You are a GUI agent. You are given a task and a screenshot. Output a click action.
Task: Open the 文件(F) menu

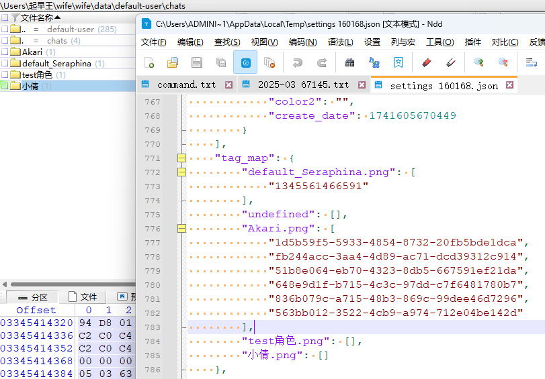[154, 42]
